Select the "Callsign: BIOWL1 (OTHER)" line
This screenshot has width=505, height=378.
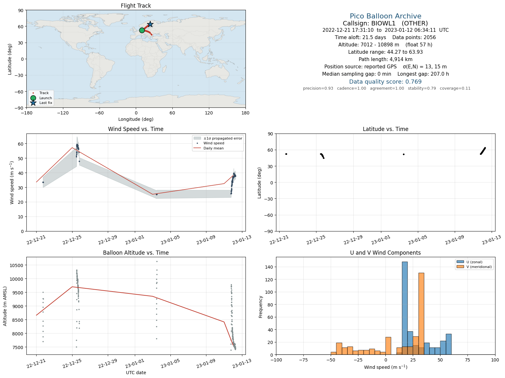[x=385, y=24]
